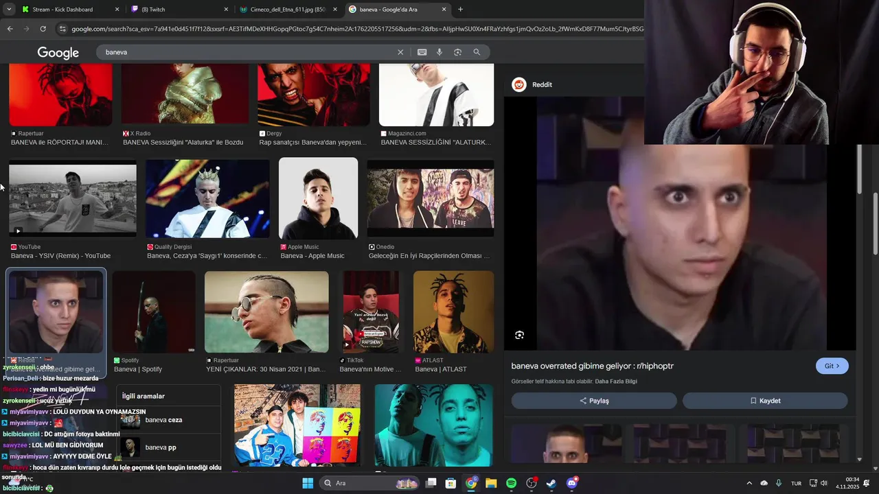This screenshot has height=494, width=879.
Task: Click the browser address bar URL
Action: (357, 29)
